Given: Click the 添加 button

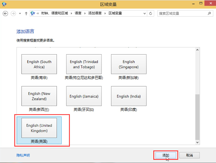Looking at the screenshot, I should [166, 155].
